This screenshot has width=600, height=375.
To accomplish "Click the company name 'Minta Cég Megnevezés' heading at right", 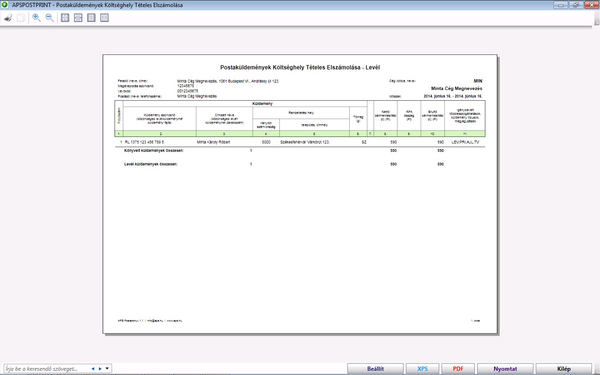I will [x=457, y=88].
